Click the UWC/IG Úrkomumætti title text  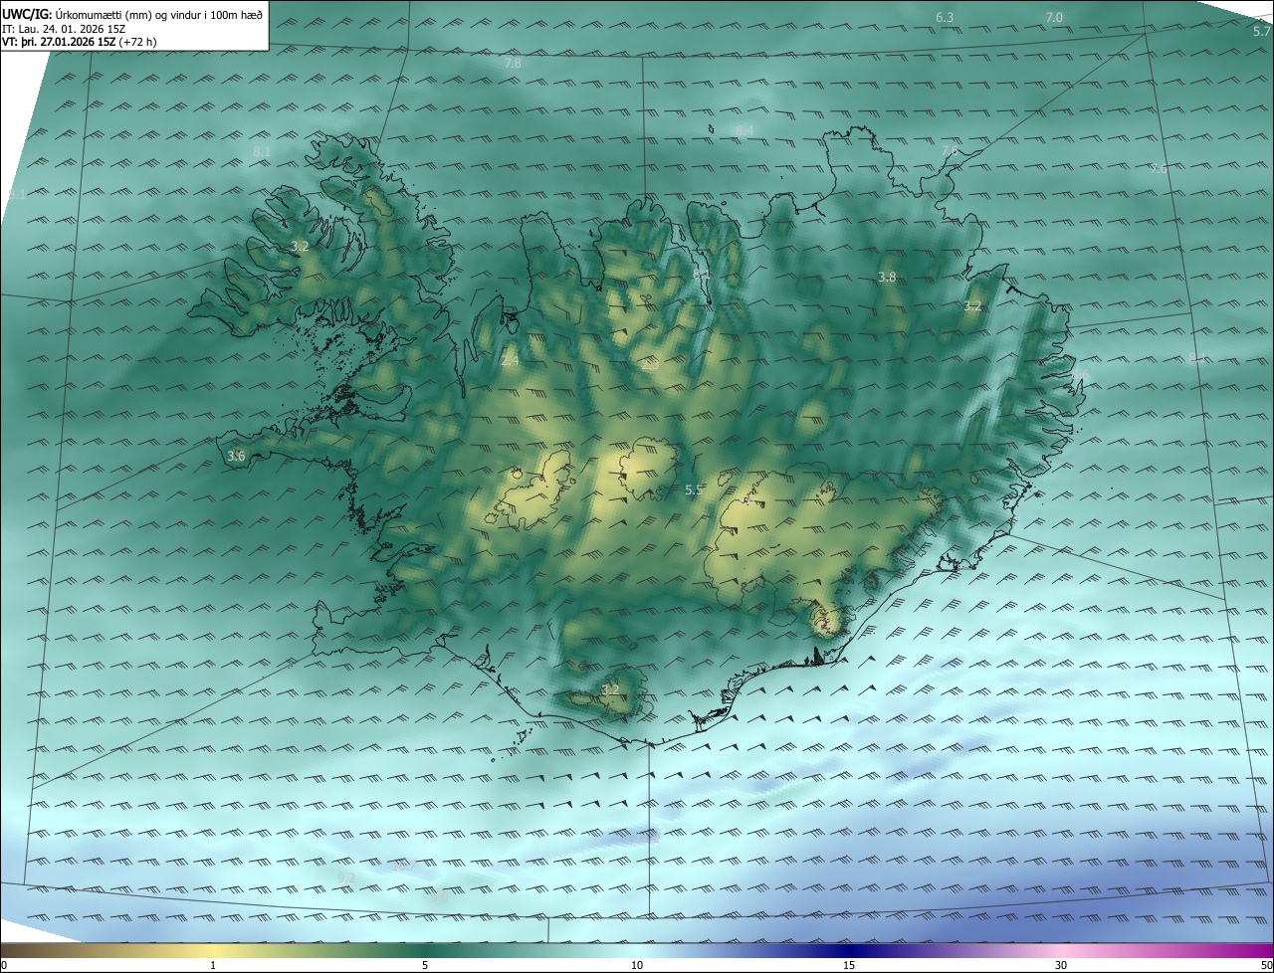pos(132,15)
